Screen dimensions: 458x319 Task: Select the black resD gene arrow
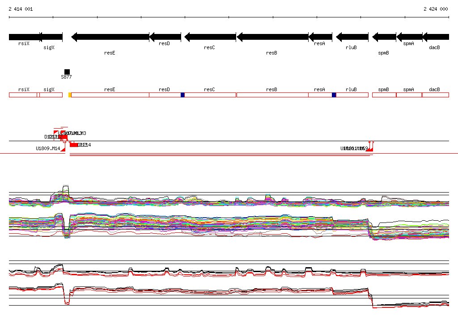[x=165, y=37]
